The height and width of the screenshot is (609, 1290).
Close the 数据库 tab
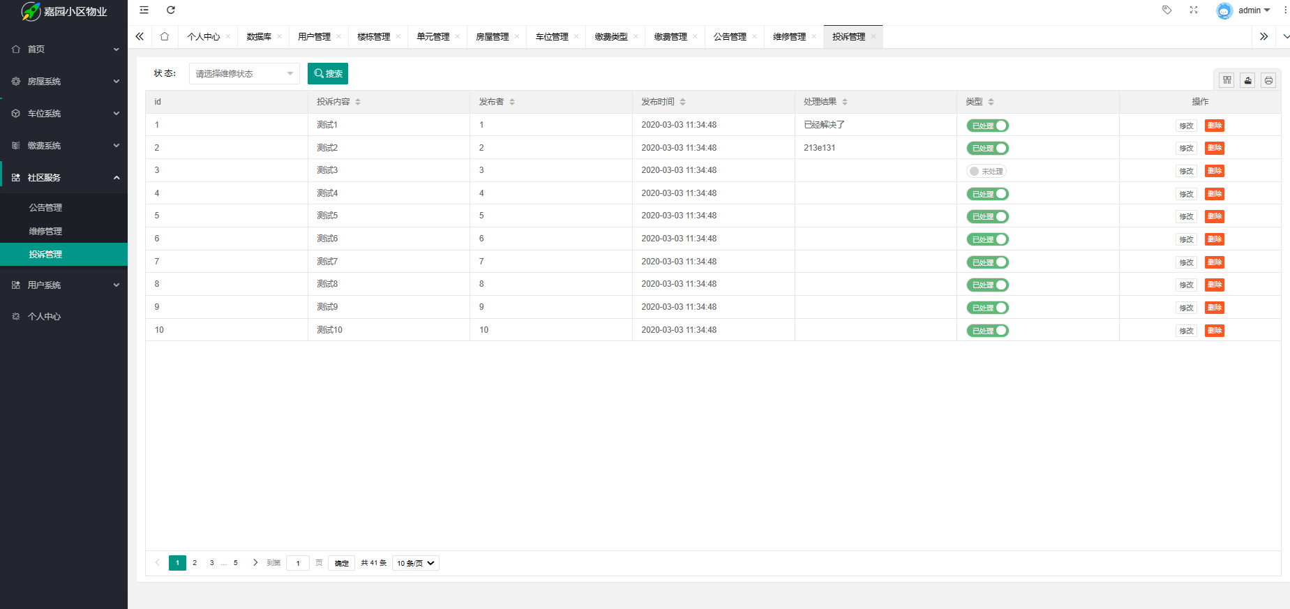tap(279, 36)
